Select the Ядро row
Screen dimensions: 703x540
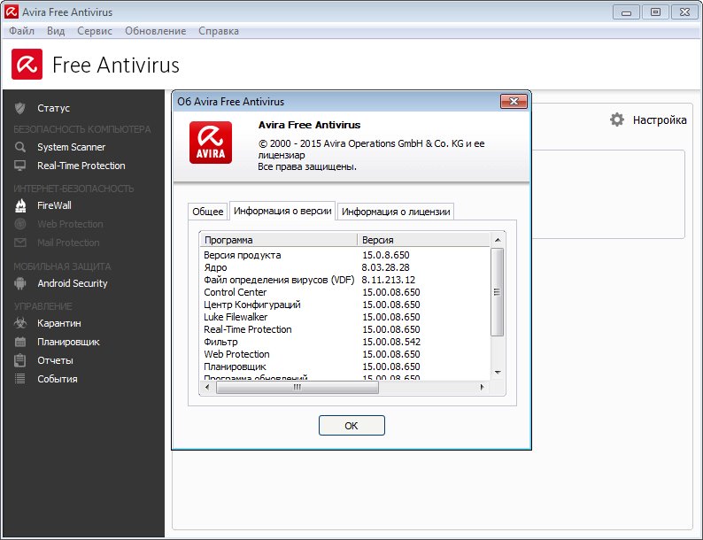pyautogui.click(x=344, y=267)
